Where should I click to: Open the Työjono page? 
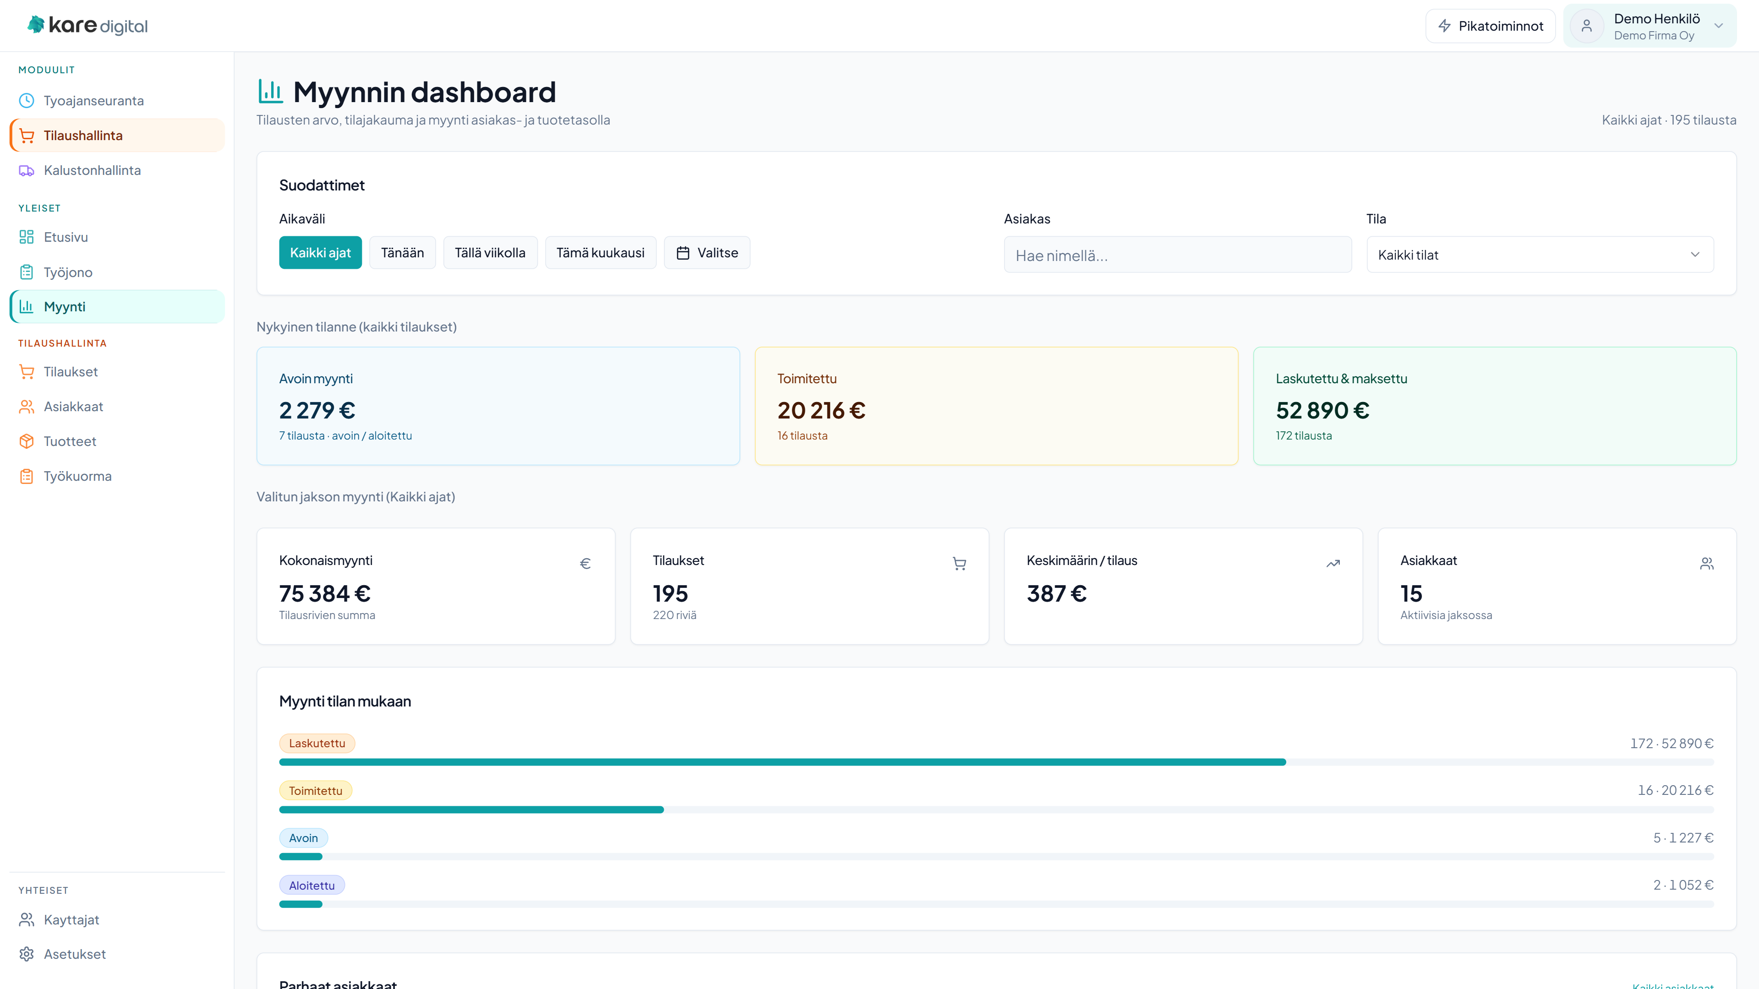117,272
